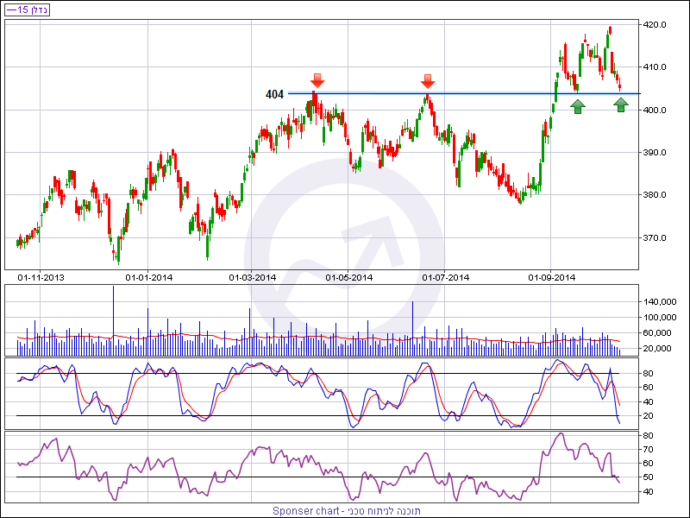
Task: Select the 01-09-2014 date label
Action: click(551, 277)
